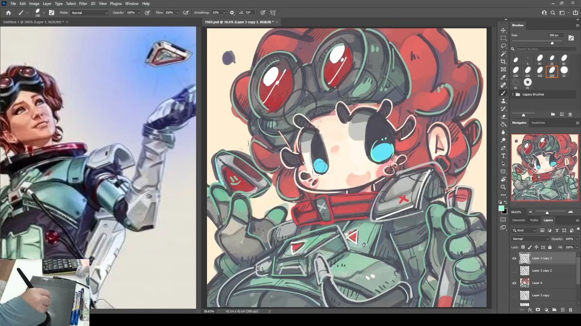Select the Pen tool
The height and width of the screenshot is (326, 581).
(x=503, y=148)
